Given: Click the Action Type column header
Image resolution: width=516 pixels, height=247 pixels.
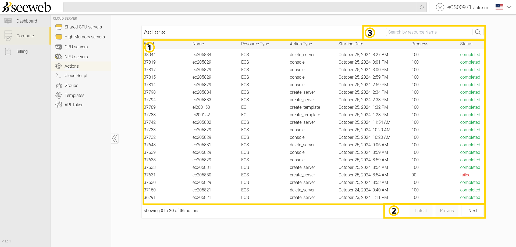Looking at the screenshot, I should coord(301,44).
